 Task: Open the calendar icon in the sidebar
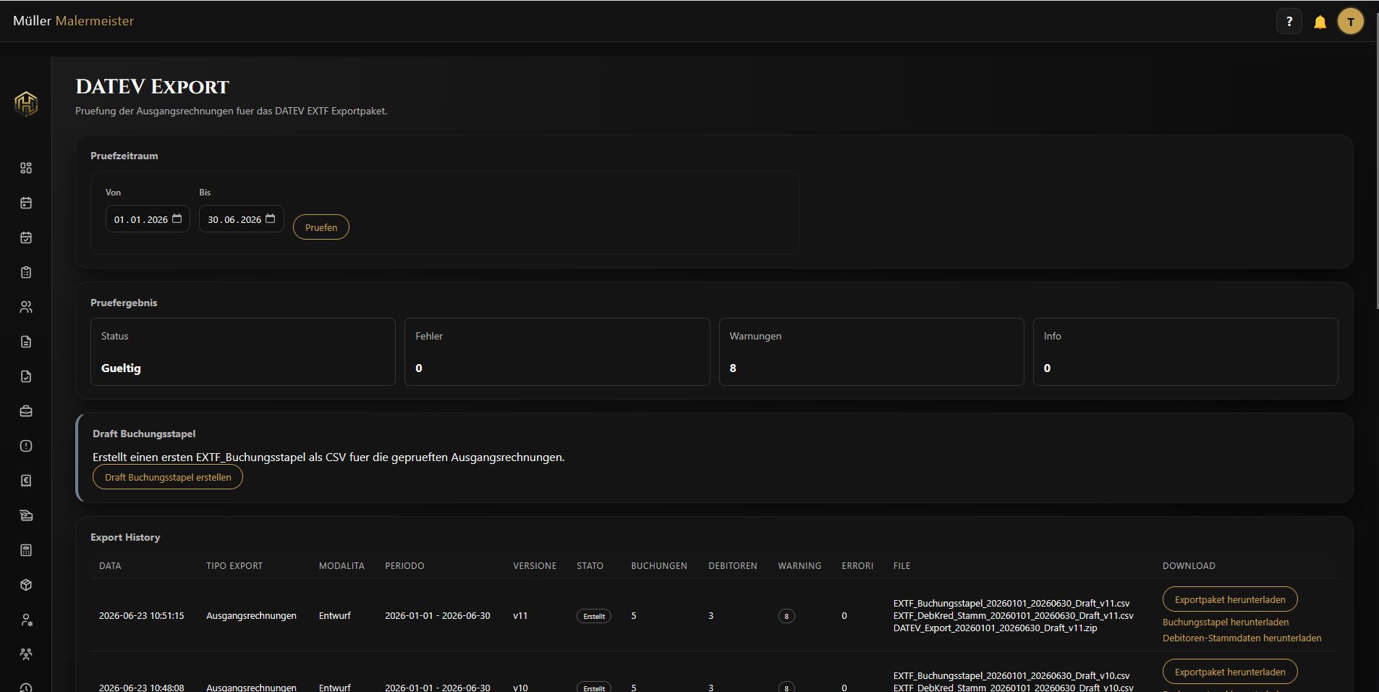click(26, 203)
